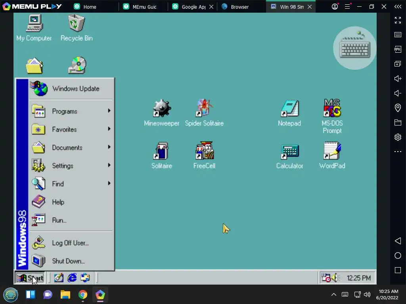Viewport: 406px width, 304px height.
Task: Click the Show Desktop quick launch icon
Action: 59,278
